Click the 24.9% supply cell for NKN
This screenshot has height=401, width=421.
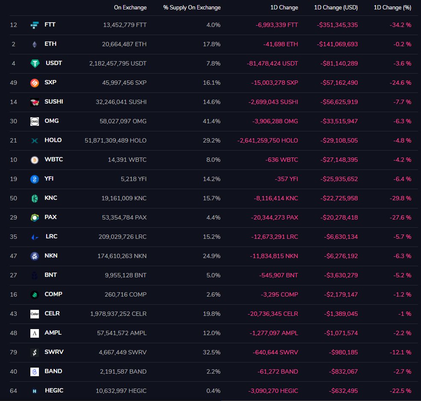[x=212, y=256]
